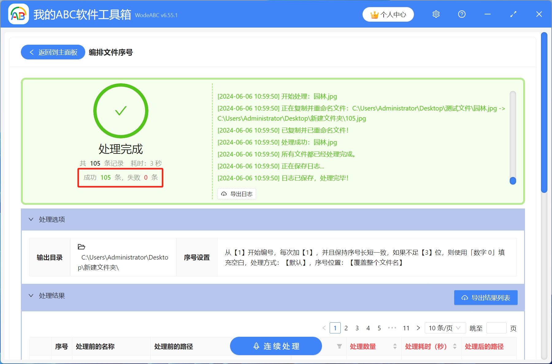Go to page 2 of results
This screenshot has width=552, height=364.
(346, 328)
